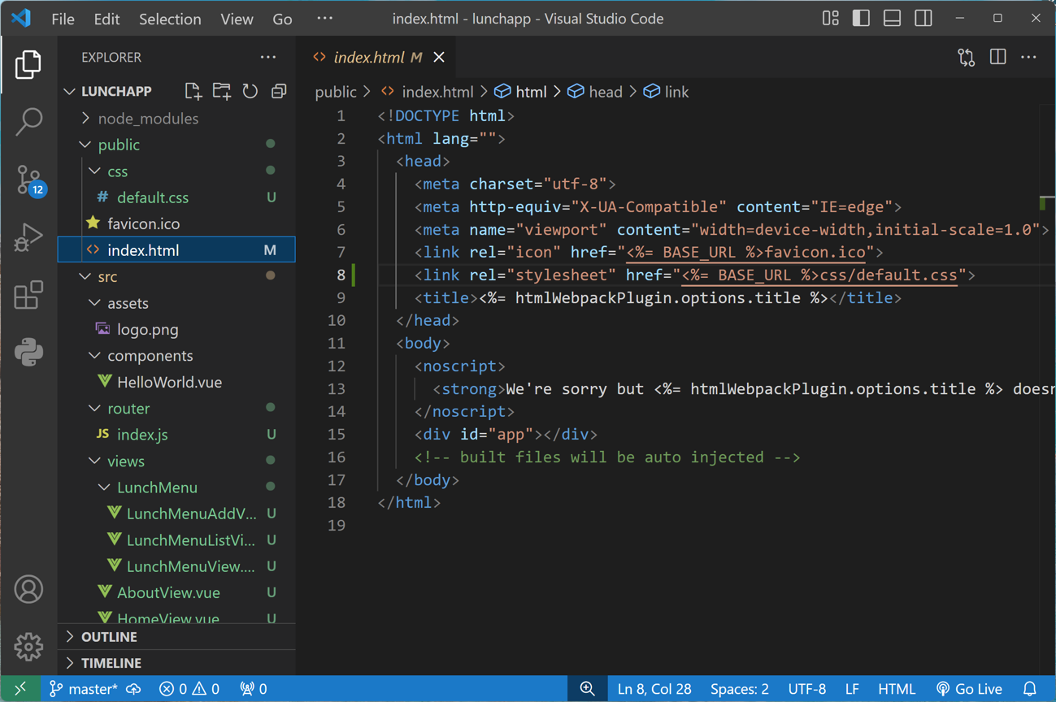The height and width of the screenshot is (702, 1056).
Task: Open the Accounts menu
Action: [x=28, y=589]
